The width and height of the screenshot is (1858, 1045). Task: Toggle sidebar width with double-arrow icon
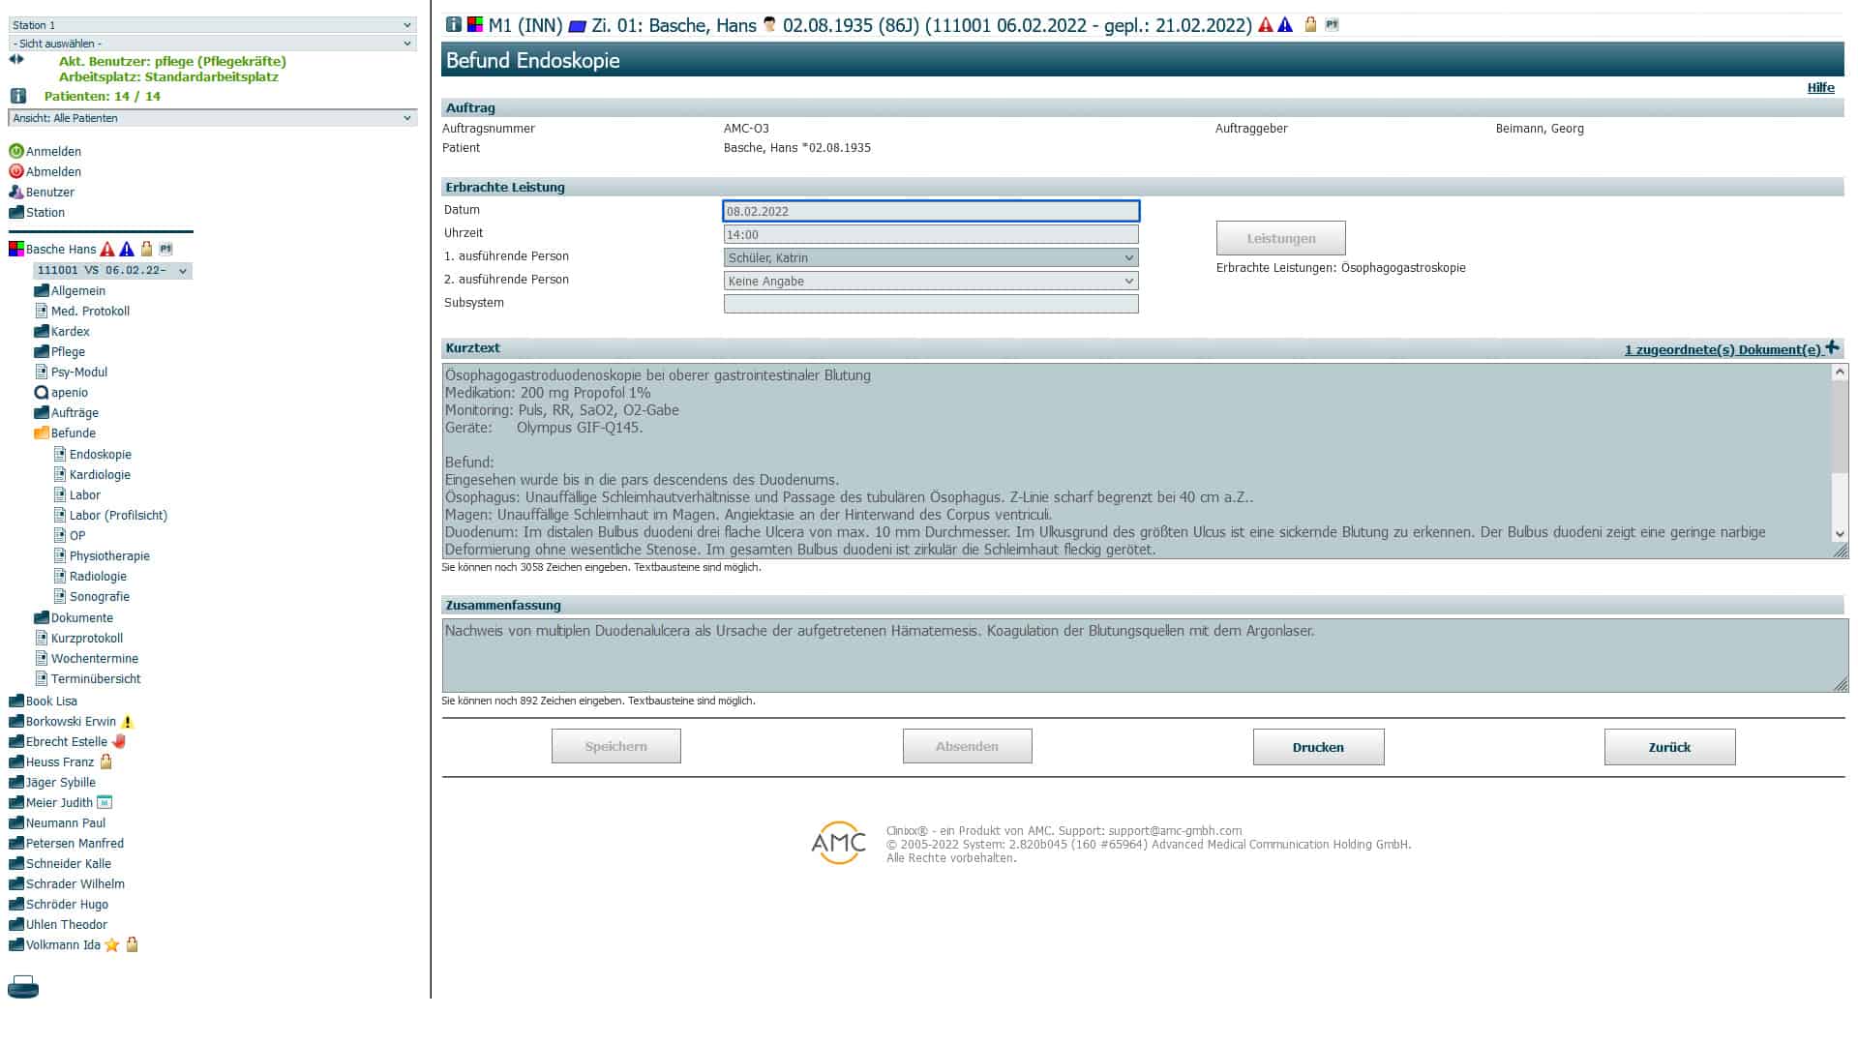[15, 59]
